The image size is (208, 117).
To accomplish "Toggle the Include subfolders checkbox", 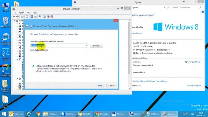I will pyautogui.click(x=32, y=50).
